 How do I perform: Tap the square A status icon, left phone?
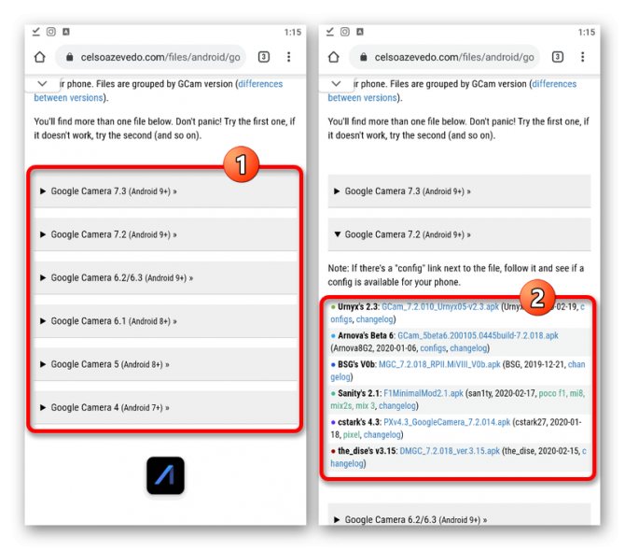[66, 32]
